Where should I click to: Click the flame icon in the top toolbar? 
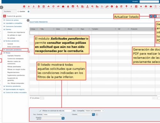tap(48, 6)
